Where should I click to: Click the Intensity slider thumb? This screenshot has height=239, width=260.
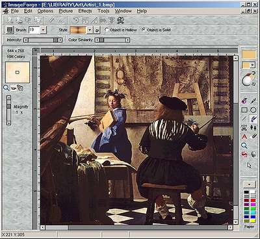click(55, 40)
